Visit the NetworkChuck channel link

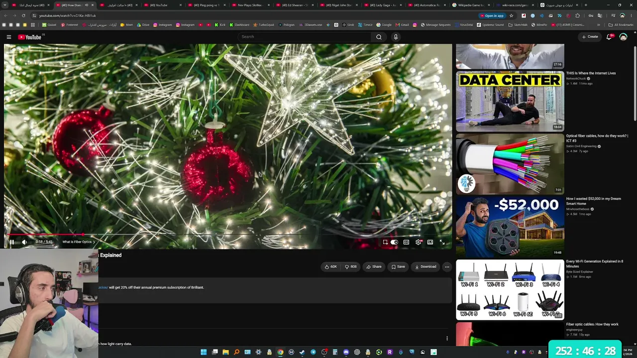576,79
